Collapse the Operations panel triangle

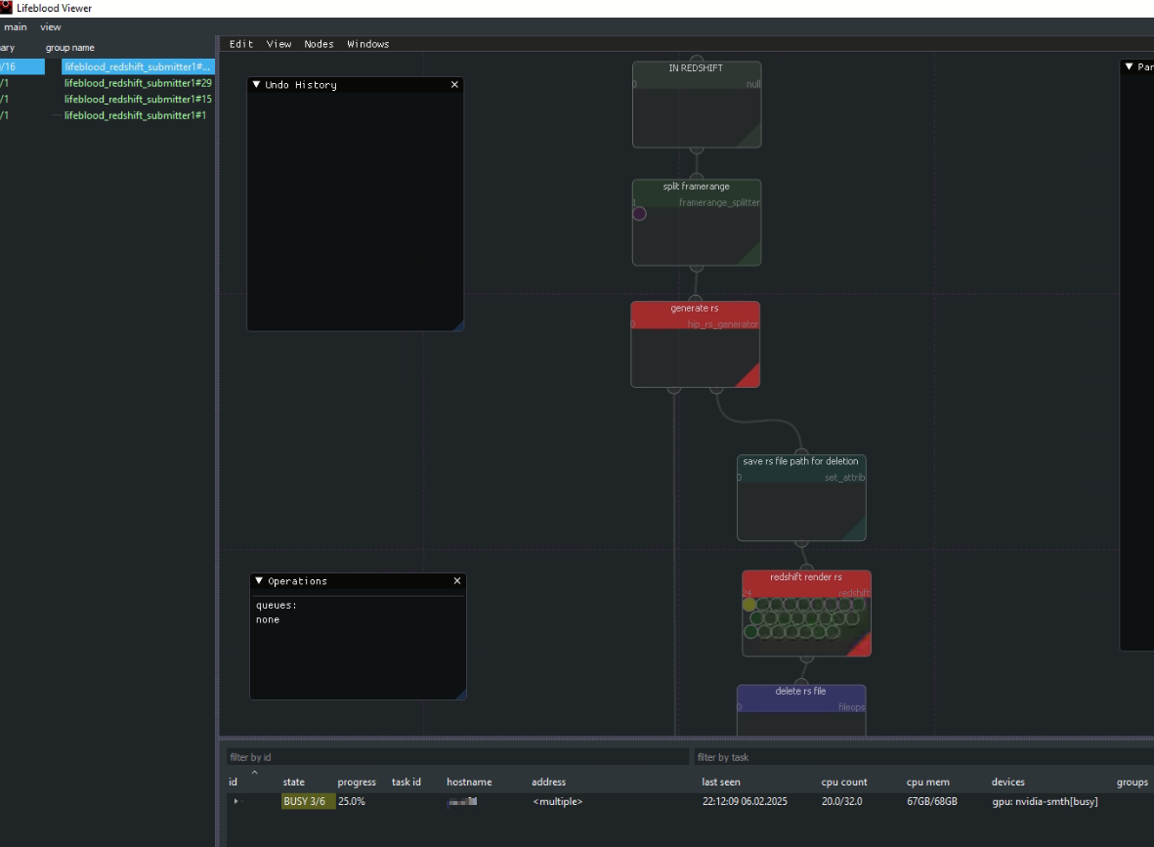click(x=259, y=581)
